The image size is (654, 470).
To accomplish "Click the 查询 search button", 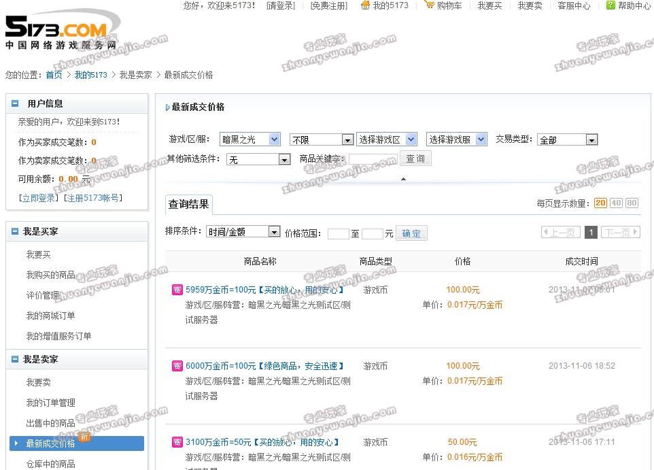I will (x=415, y=158).
